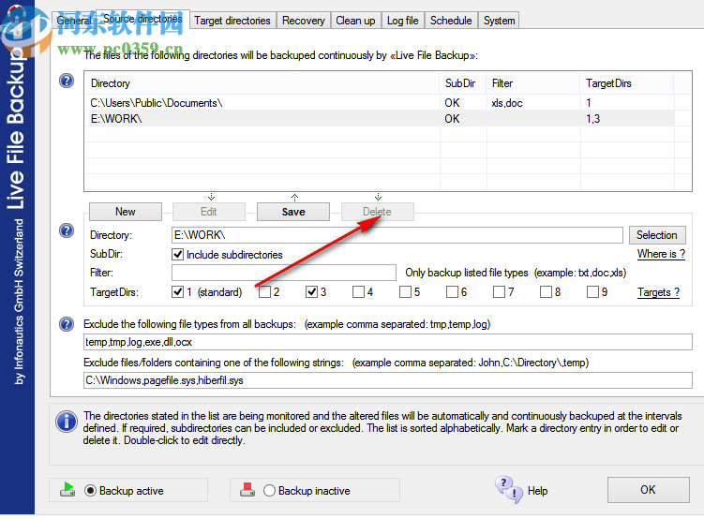The image size is (704, 519).
Task: Focus the Directory input field
Action: tap(397, 235)
